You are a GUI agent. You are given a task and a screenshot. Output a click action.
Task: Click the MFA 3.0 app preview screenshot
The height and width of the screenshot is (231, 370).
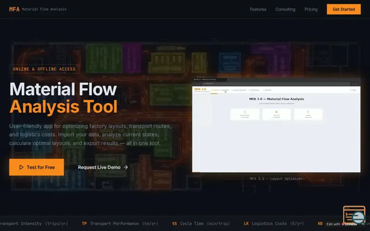[x=276, y=125]
